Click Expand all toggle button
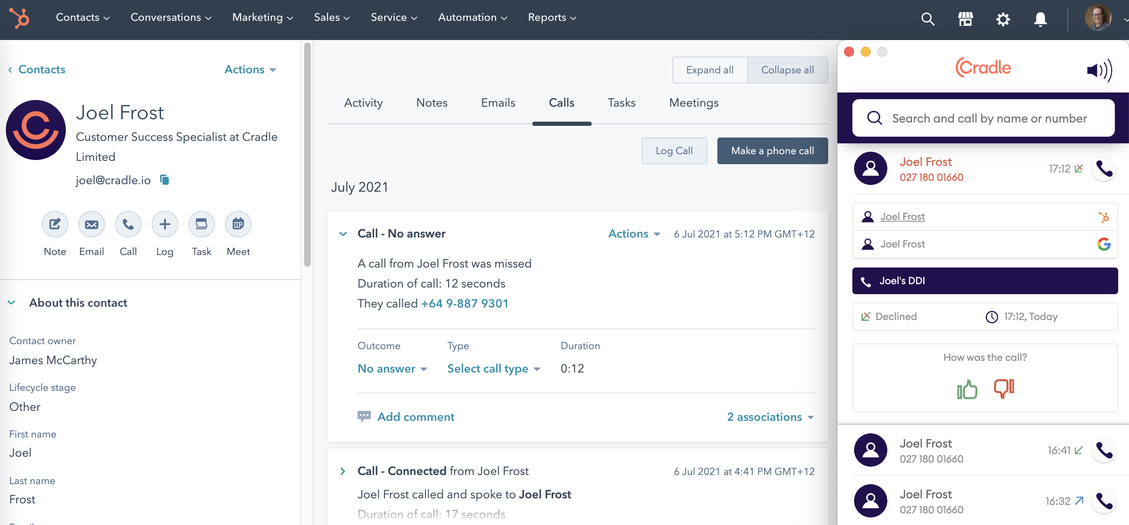Image resolution: width=1129 pixels, height=525 pixels. 709,70
